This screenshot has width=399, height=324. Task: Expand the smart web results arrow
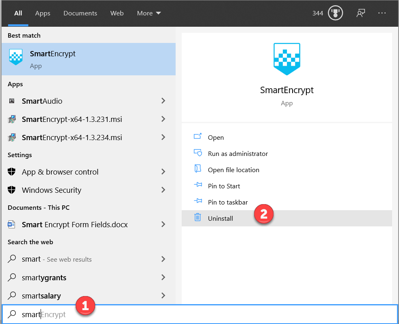point(163,259)
